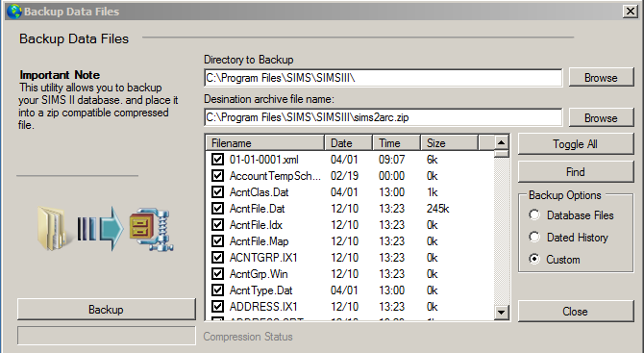
Task: Sort files by the Date column header
Action: click(348, 143)
